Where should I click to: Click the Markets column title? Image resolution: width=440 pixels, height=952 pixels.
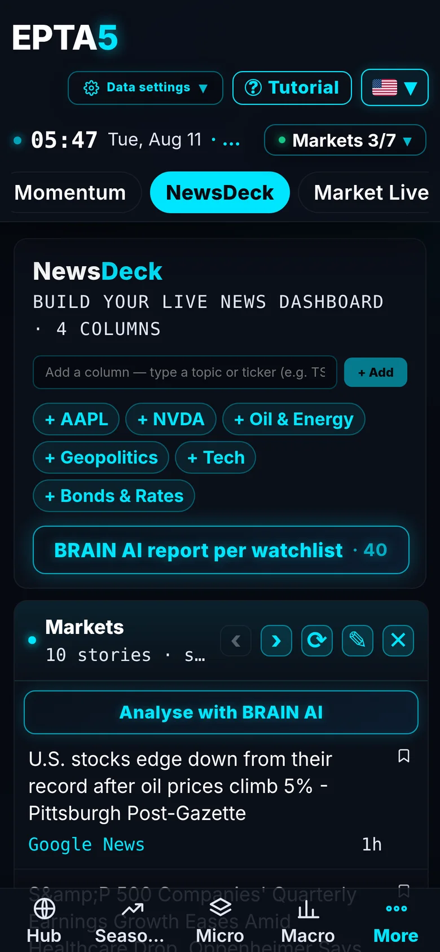tap(85, 627)
